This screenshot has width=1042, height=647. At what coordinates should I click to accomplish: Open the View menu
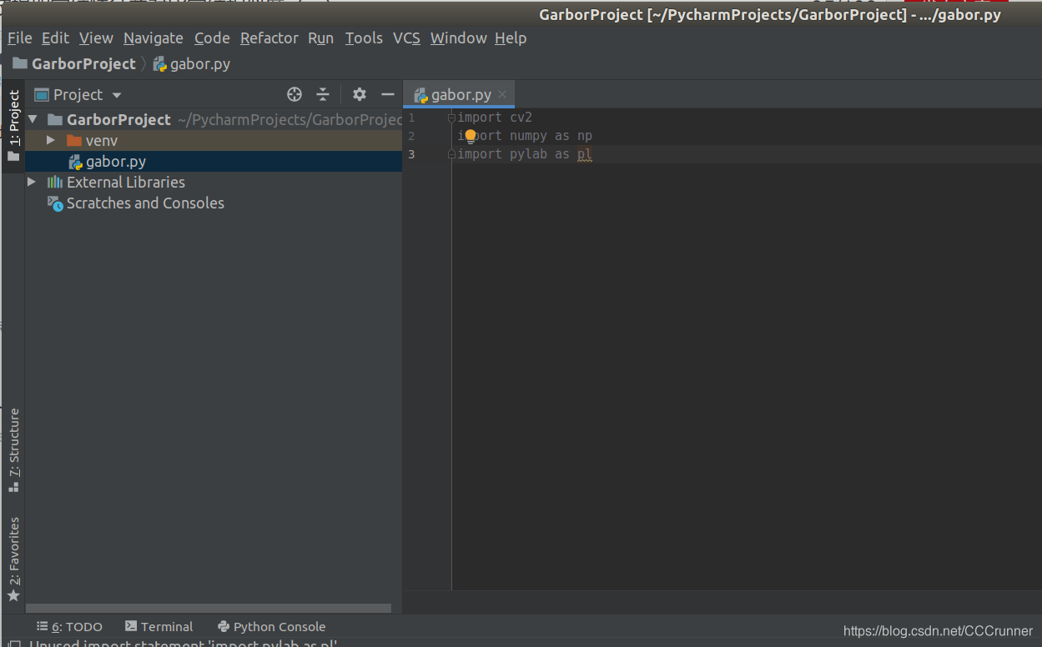[x=96, y=38]
